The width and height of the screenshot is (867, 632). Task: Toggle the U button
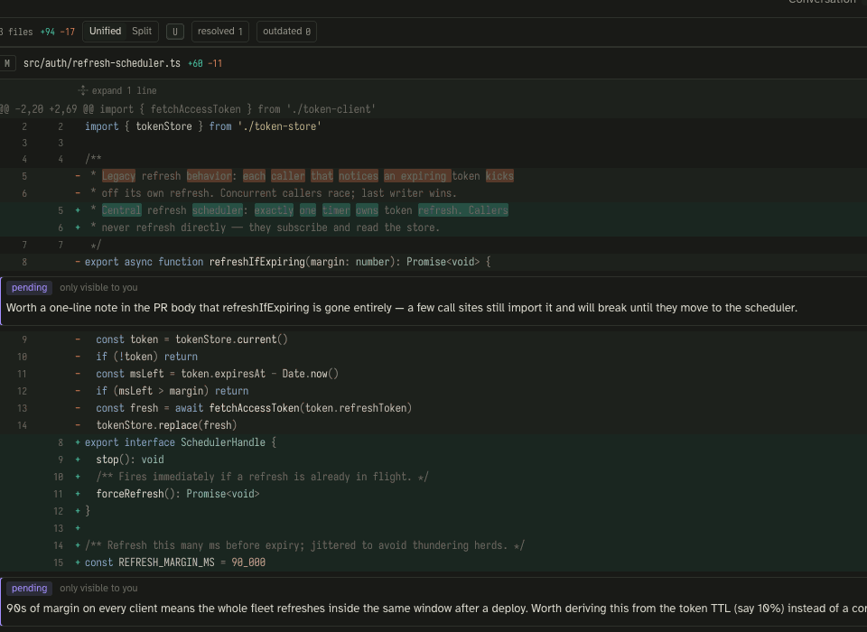pos(174,32)
